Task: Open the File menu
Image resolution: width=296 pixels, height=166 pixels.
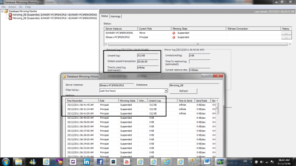Action: 3,7
